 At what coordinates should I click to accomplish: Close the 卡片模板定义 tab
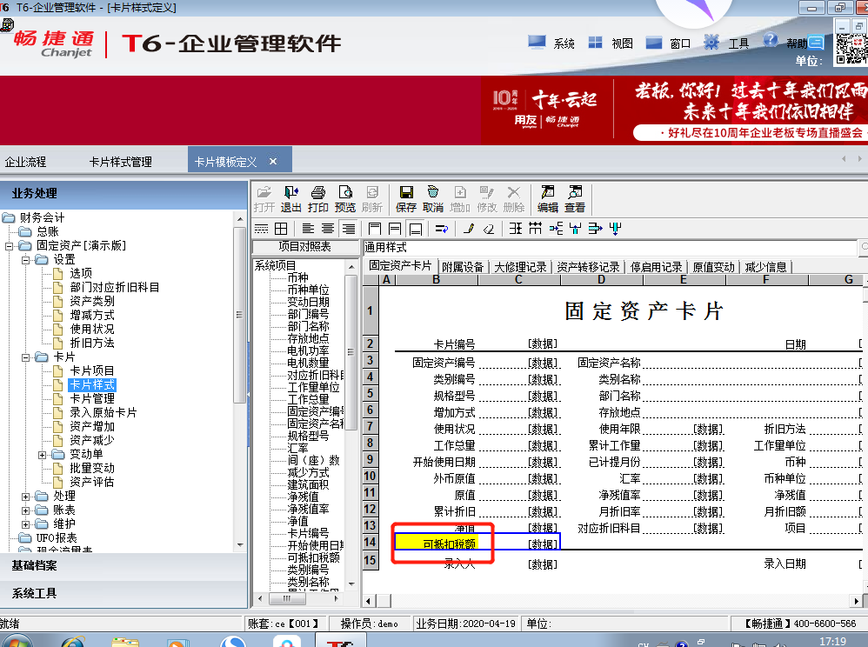(x=273, y=162)
